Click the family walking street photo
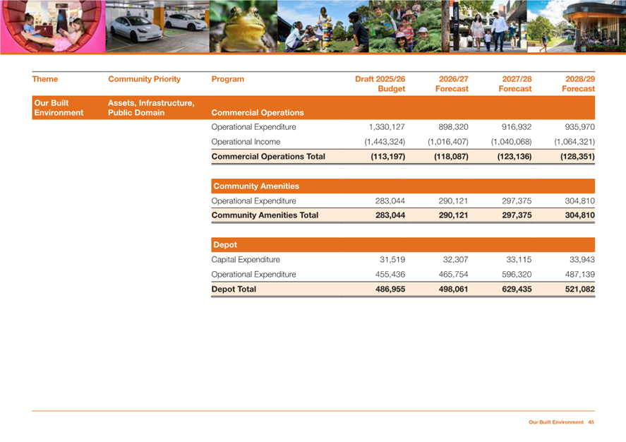 coord(484,26)
